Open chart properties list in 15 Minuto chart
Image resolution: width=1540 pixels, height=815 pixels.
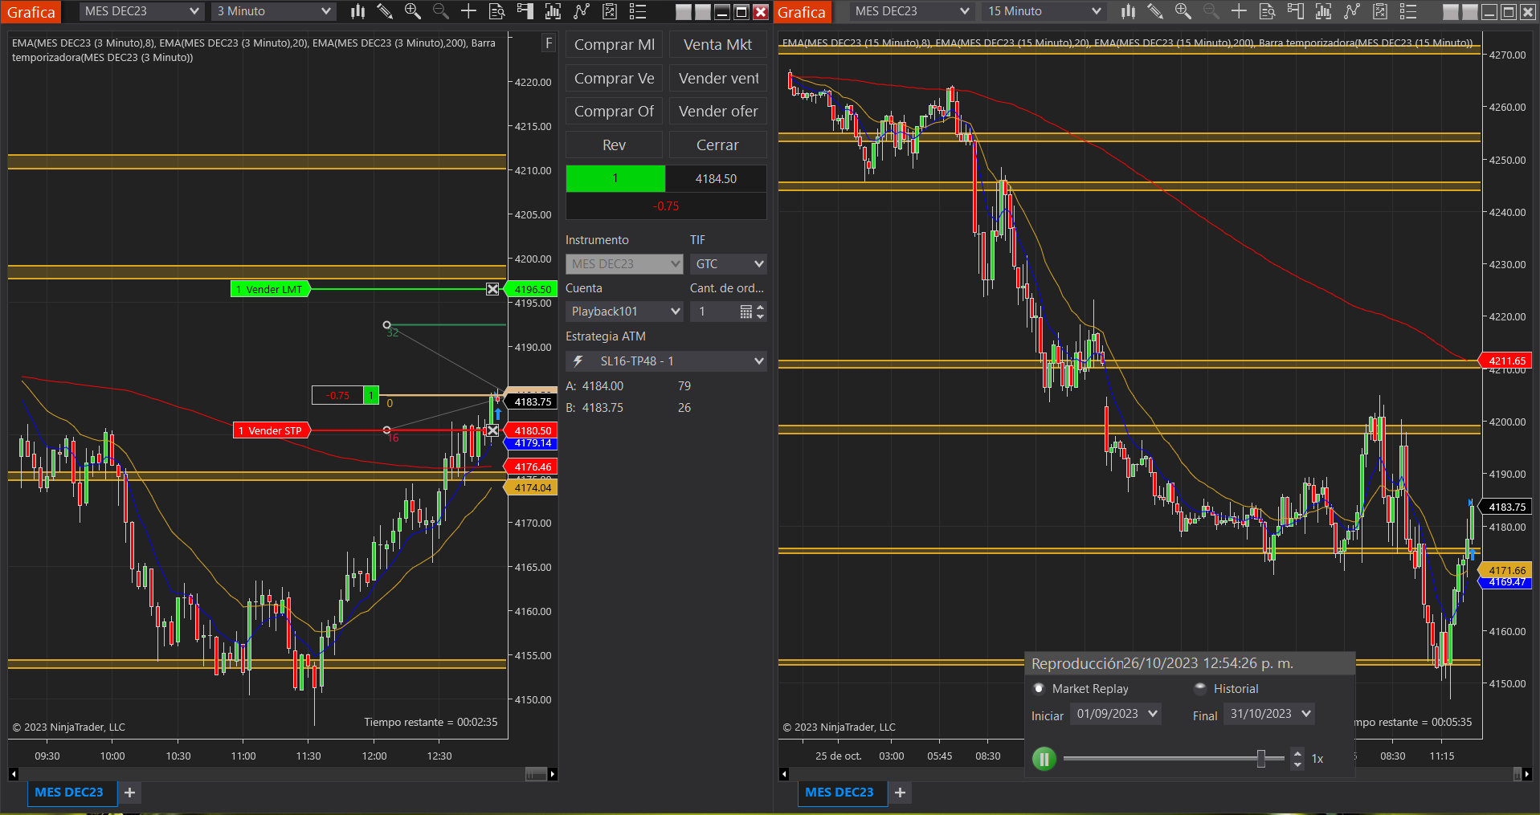click(x=1407, y=11)
